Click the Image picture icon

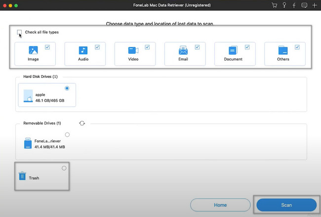(33, 50)
